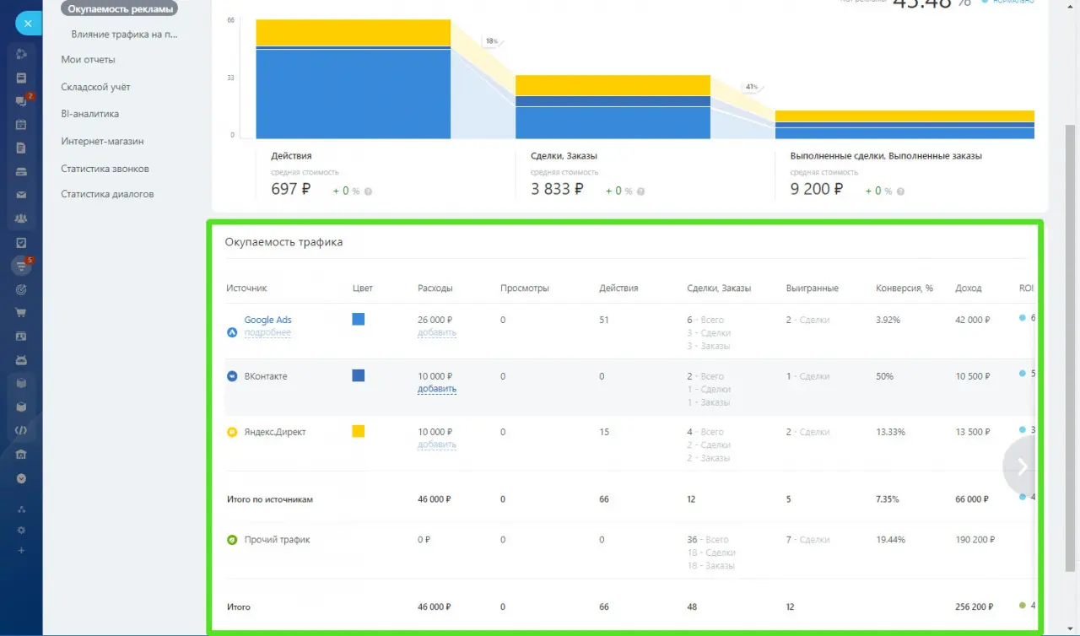Open the shopping cart icon in the sidebar
Viewport: 1080px width, 636px height.
tap(22, 313)
